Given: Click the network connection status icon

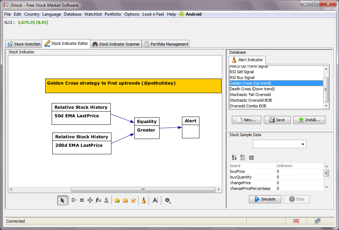Looking at the screenshot, I should tap(318, 221).
